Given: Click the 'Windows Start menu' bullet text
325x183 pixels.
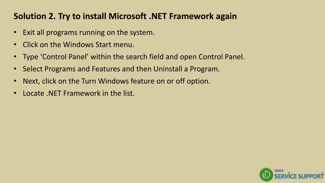Looking at the screenshot, I should click(x=78, y=44).
